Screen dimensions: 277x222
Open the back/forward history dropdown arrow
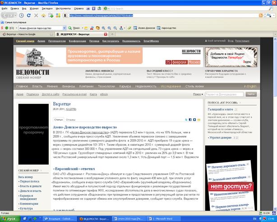tap(15, 15)
